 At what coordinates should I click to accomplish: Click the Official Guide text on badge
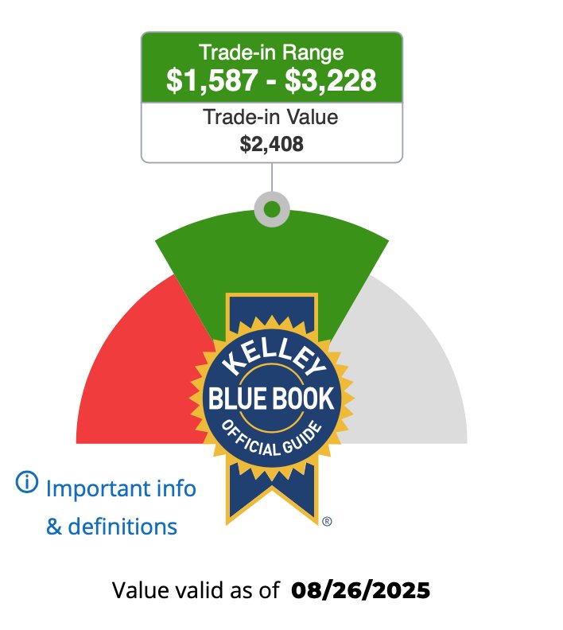coord(272,440)
